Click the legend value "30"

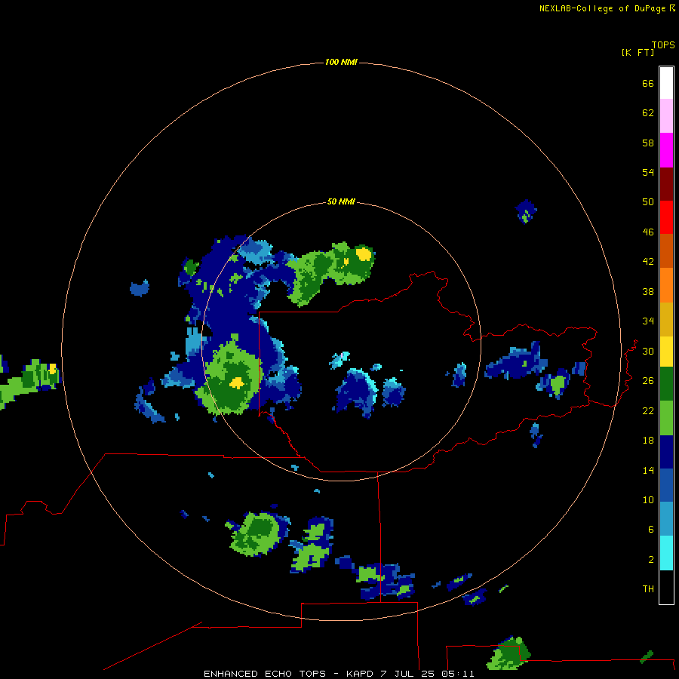[648, 351]
